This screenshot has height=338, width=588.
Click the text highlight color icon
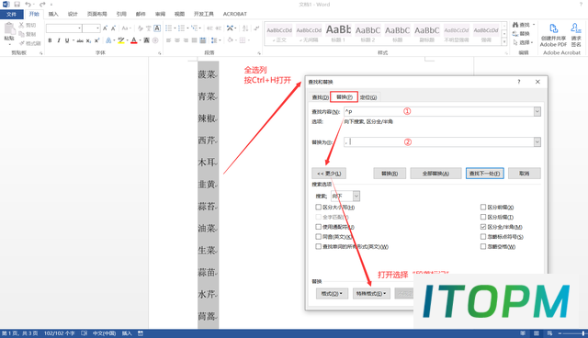(x=120, y=40)
